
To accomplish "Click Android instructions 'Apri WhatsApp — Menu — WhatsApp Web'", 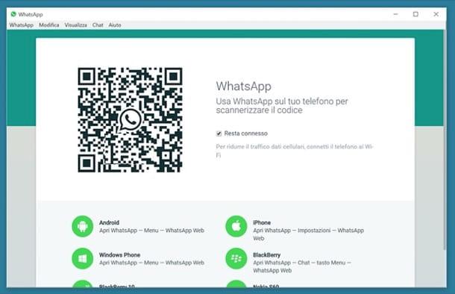I will [x=151, y=231].
